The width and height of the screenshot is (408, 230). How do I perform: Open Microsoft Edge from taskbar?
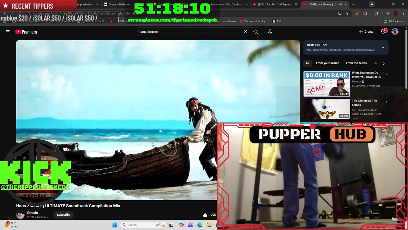pos(200,225)
